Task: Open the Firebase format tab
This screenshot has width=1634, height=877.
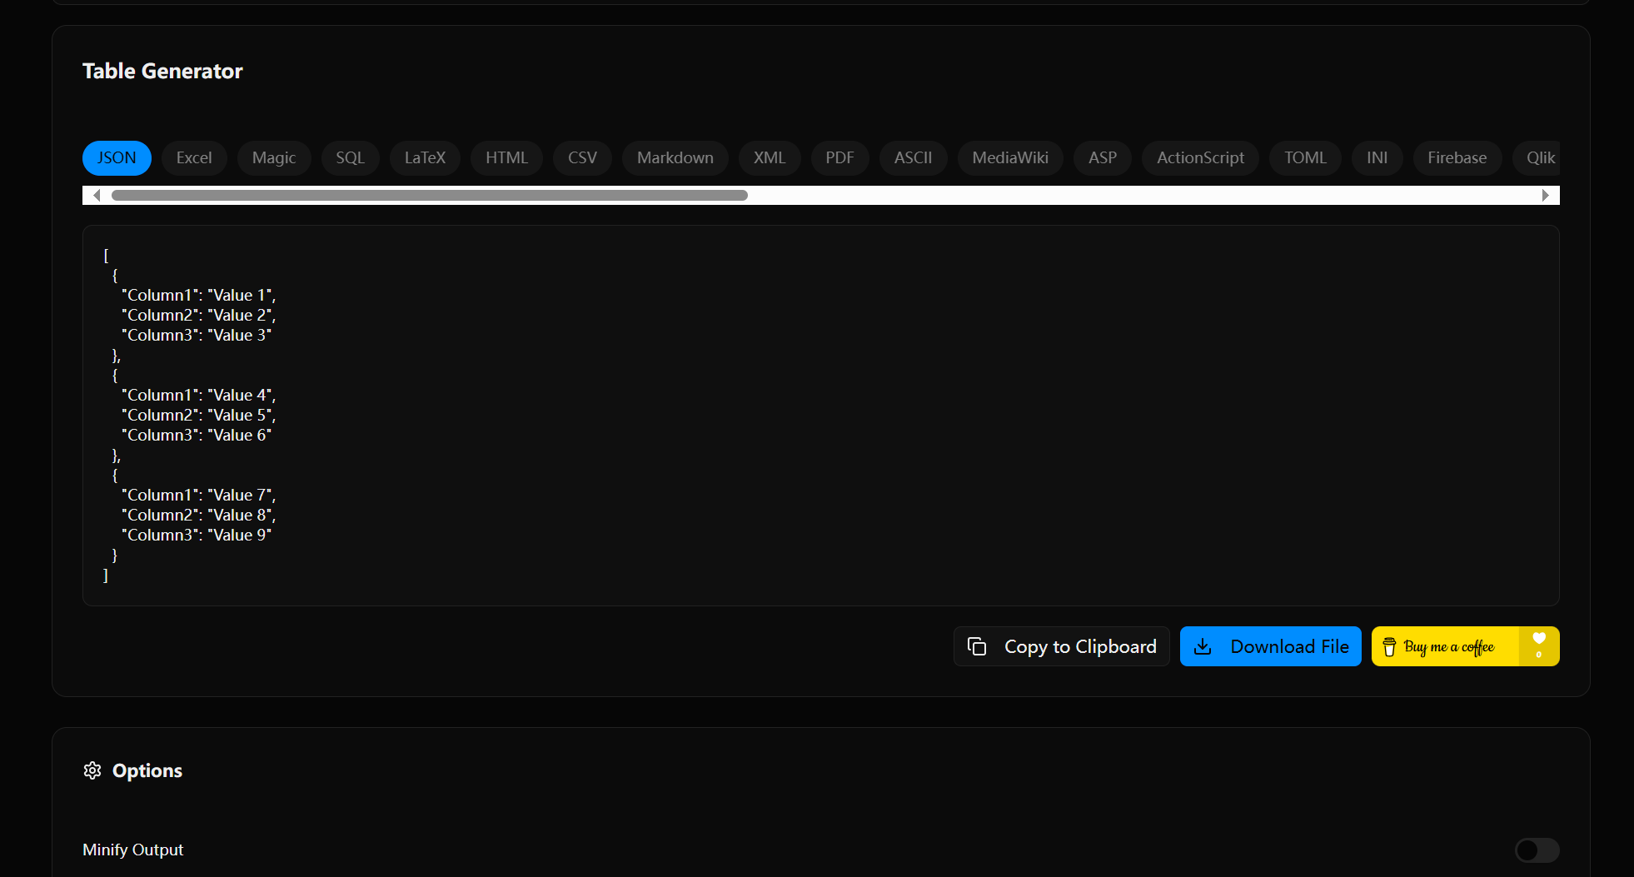Action: 1457,157
